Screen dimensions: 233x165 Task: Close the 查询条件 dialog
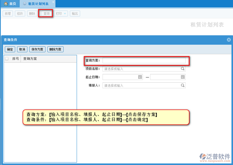pos(229,40)
